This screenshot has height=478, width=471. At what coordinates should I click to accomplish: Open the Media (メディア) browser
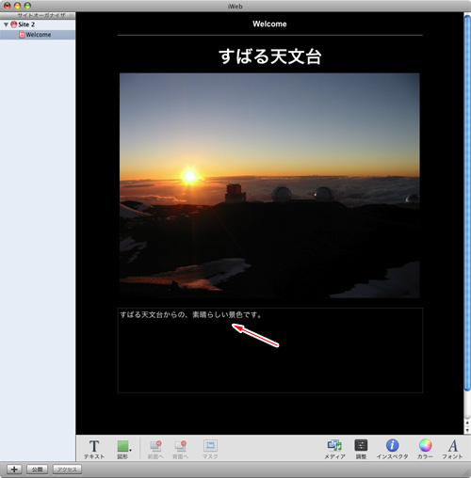point(334,449)
